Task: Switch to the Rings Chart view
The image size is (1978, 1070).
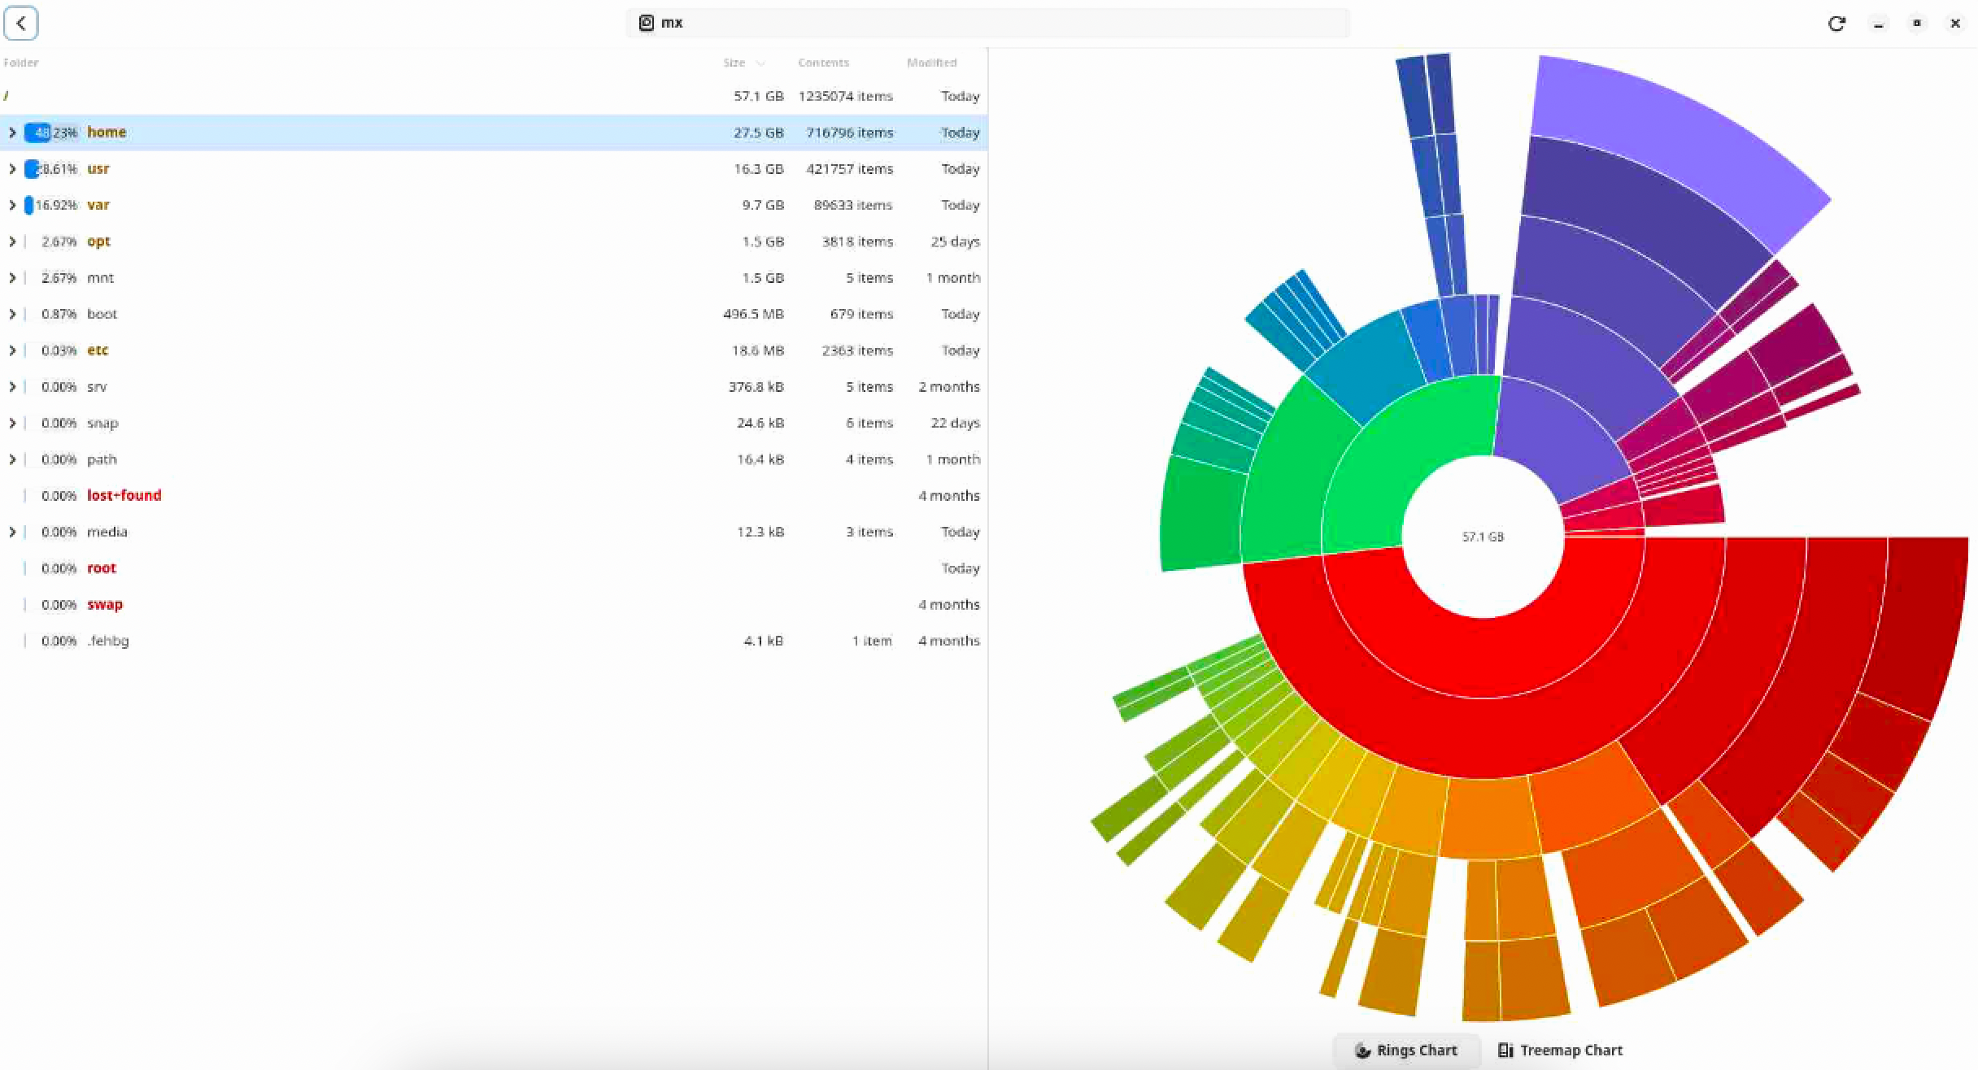Action: point(1406,1050)
